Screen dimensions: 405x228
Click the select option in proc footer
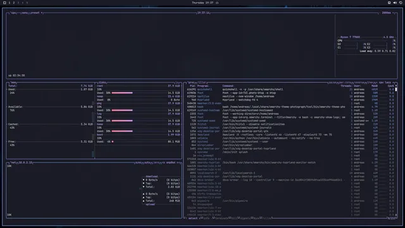(192, 218)
